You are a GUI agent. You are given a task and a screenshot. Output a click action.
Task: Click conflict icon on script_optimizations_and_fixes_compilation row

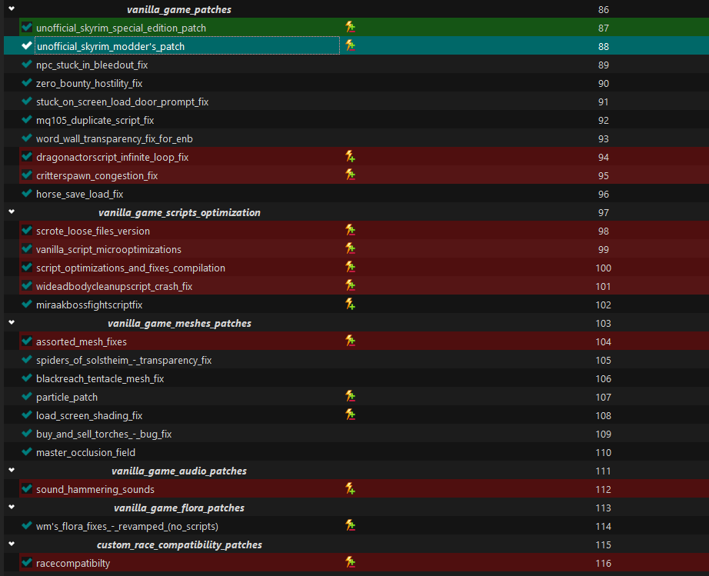tap(350, 267)
